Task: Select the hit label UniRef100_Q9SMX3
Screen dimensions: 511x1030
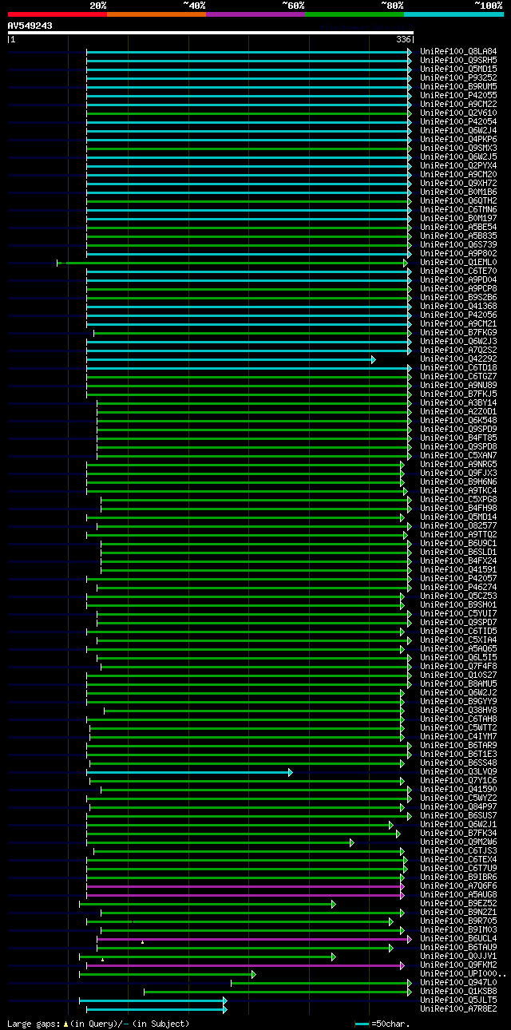Action: click(x=458, y=149)
